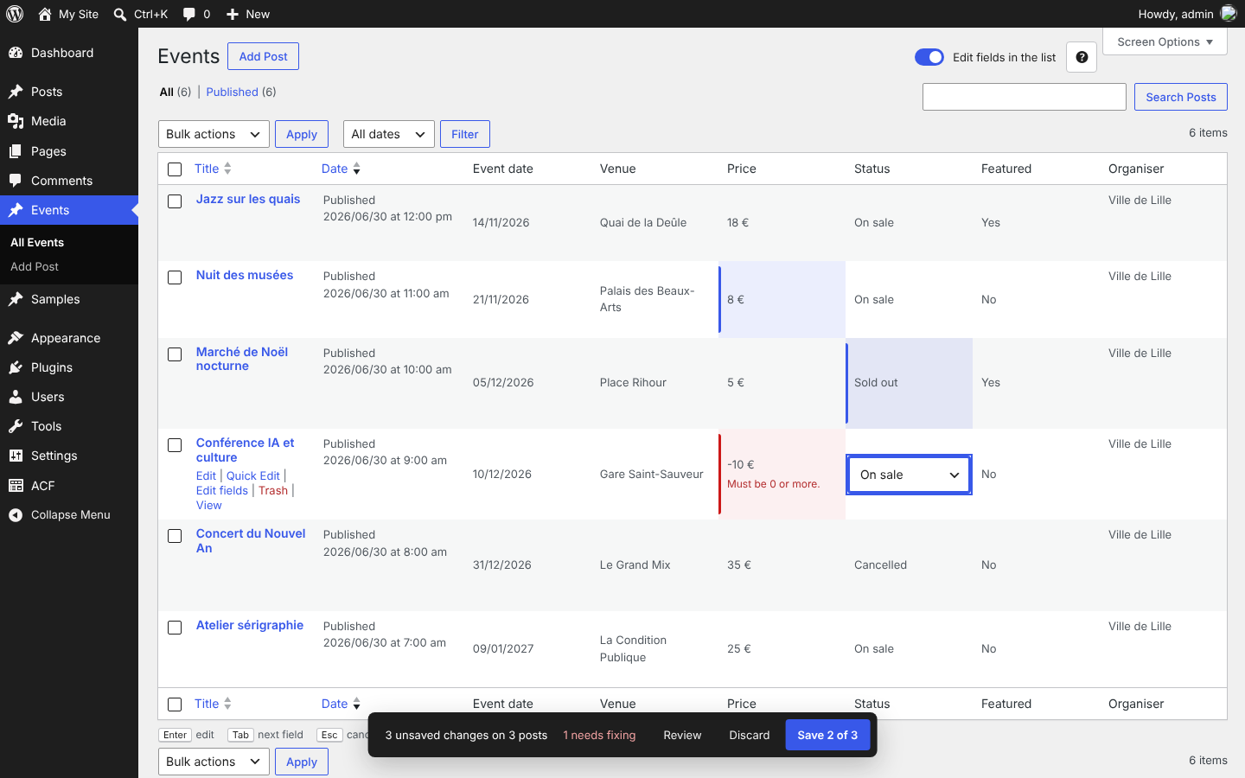The height and width of the screenshot is (778, 1245).
Task: Click the New plus icon
Action: point(232,14)
